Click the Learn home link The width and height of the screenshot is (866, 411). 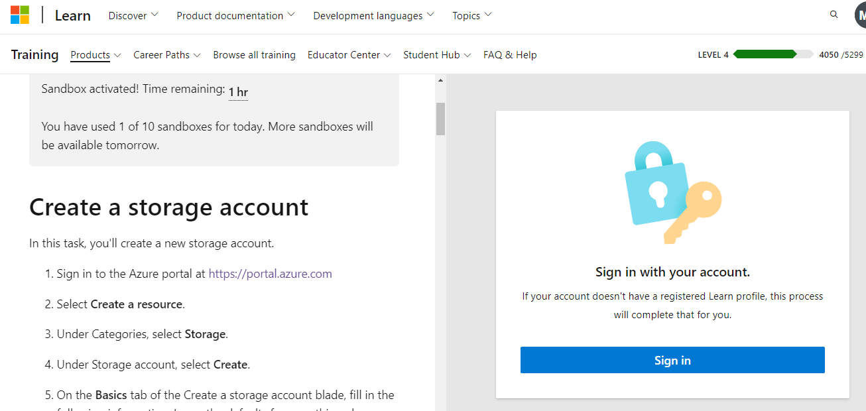pyautogui.click(x=73, y=15)
